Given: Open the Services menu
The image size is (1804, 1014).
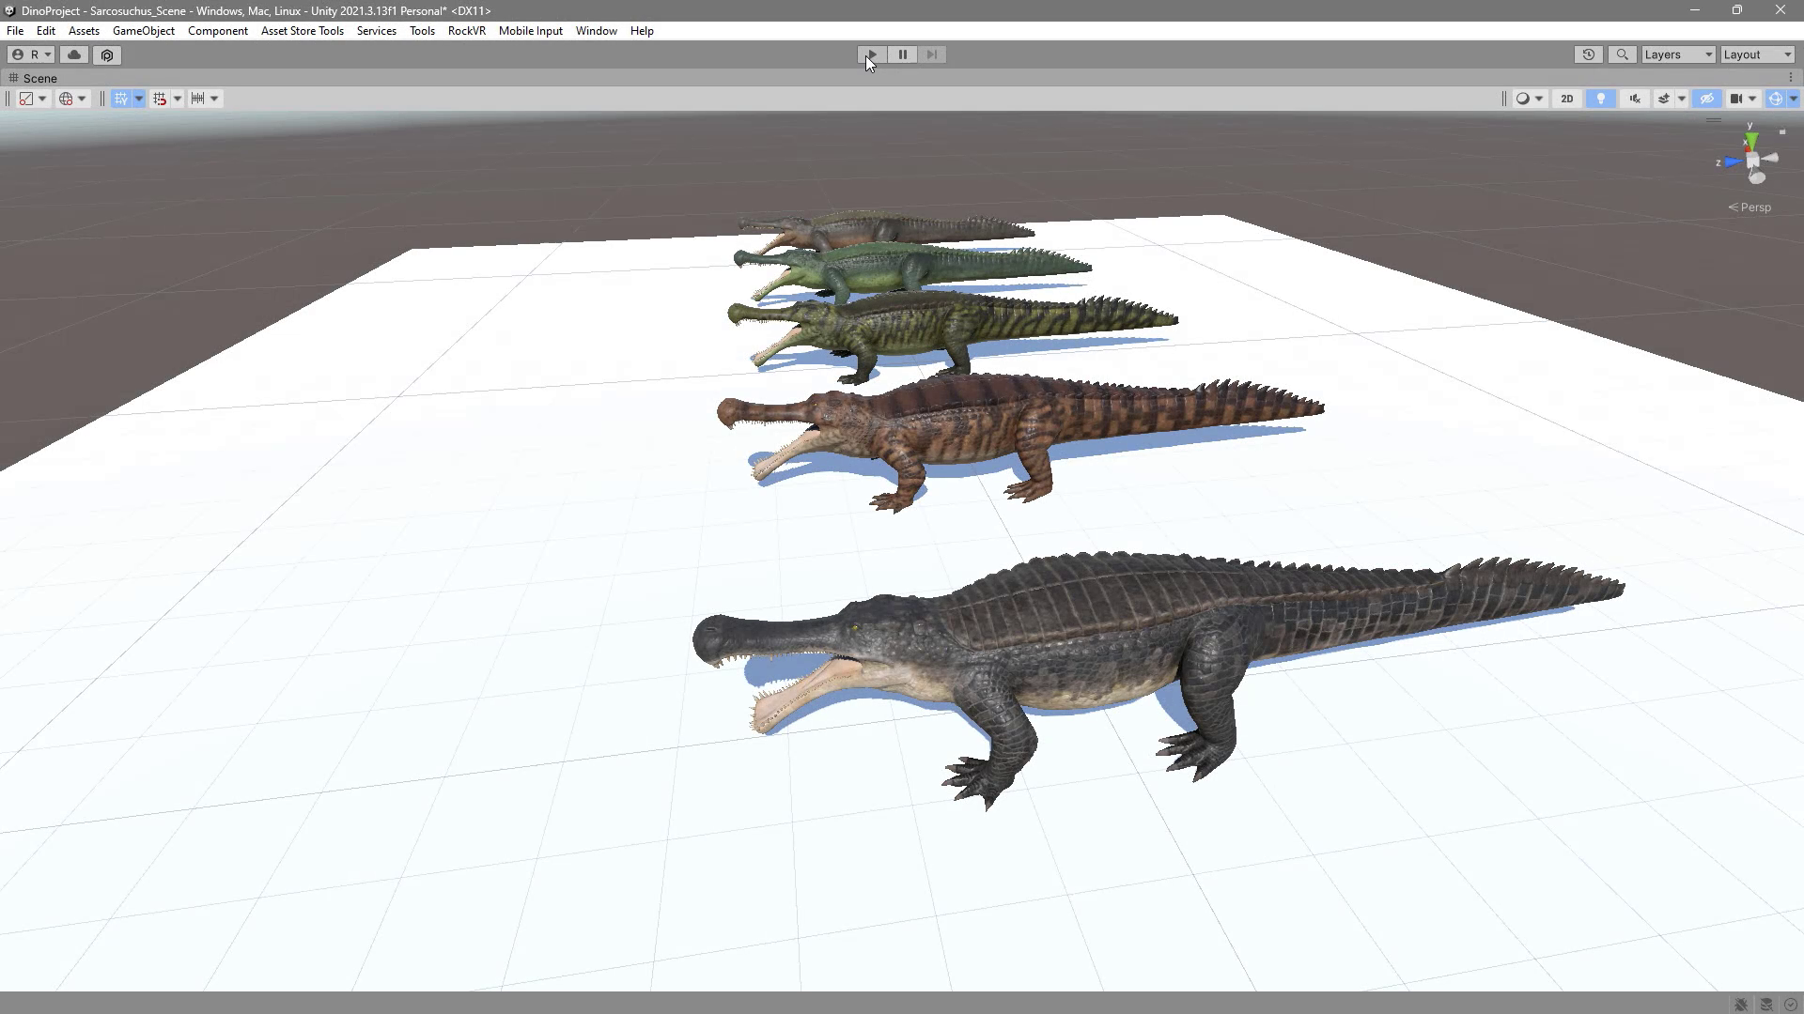Looking at the screenshot, I should click(377, 31).
